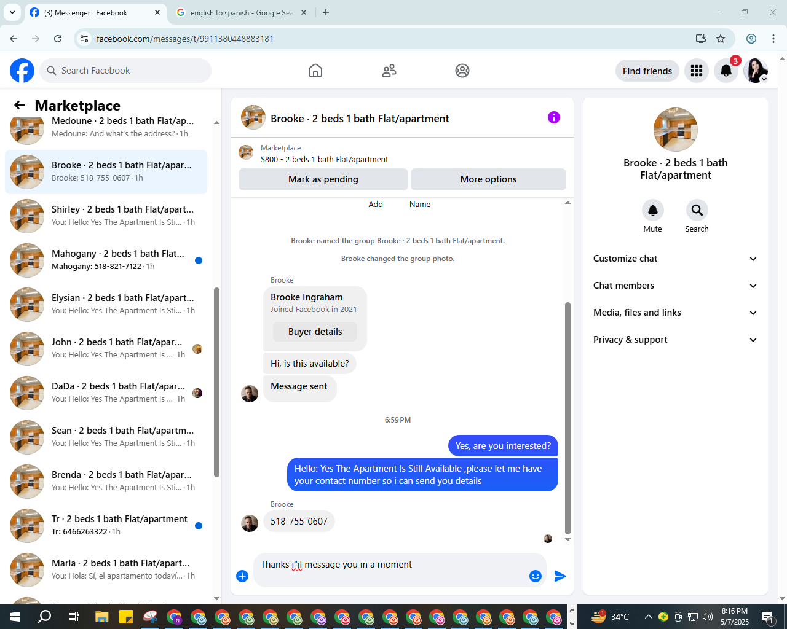Bookmark this tab with the star
This screenshot has width=787, height=629.
point(721,39)
